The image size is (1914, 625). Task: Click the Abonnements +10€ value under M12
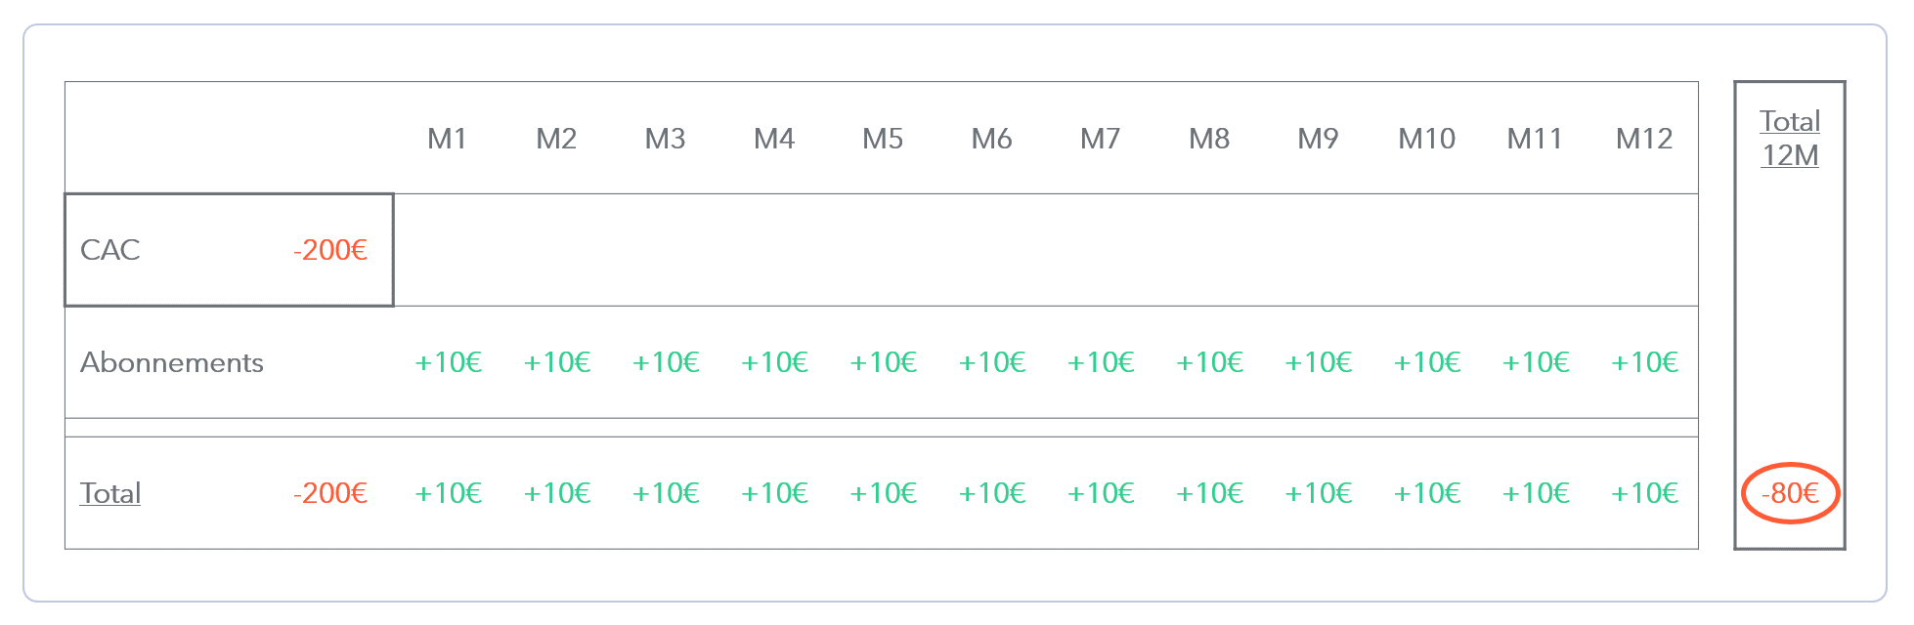coord(1645,362)
